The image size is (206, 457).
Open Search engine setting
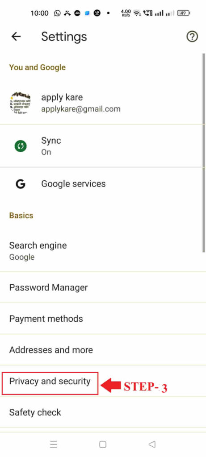(x=103, y=251)
